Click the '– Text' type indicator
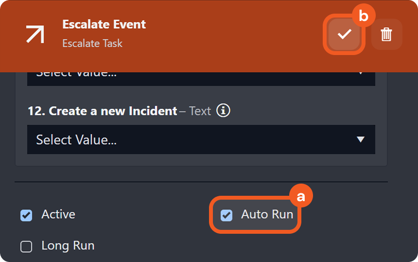The height and width of the screenshot is (262, 418). click(x=195, y=111)
